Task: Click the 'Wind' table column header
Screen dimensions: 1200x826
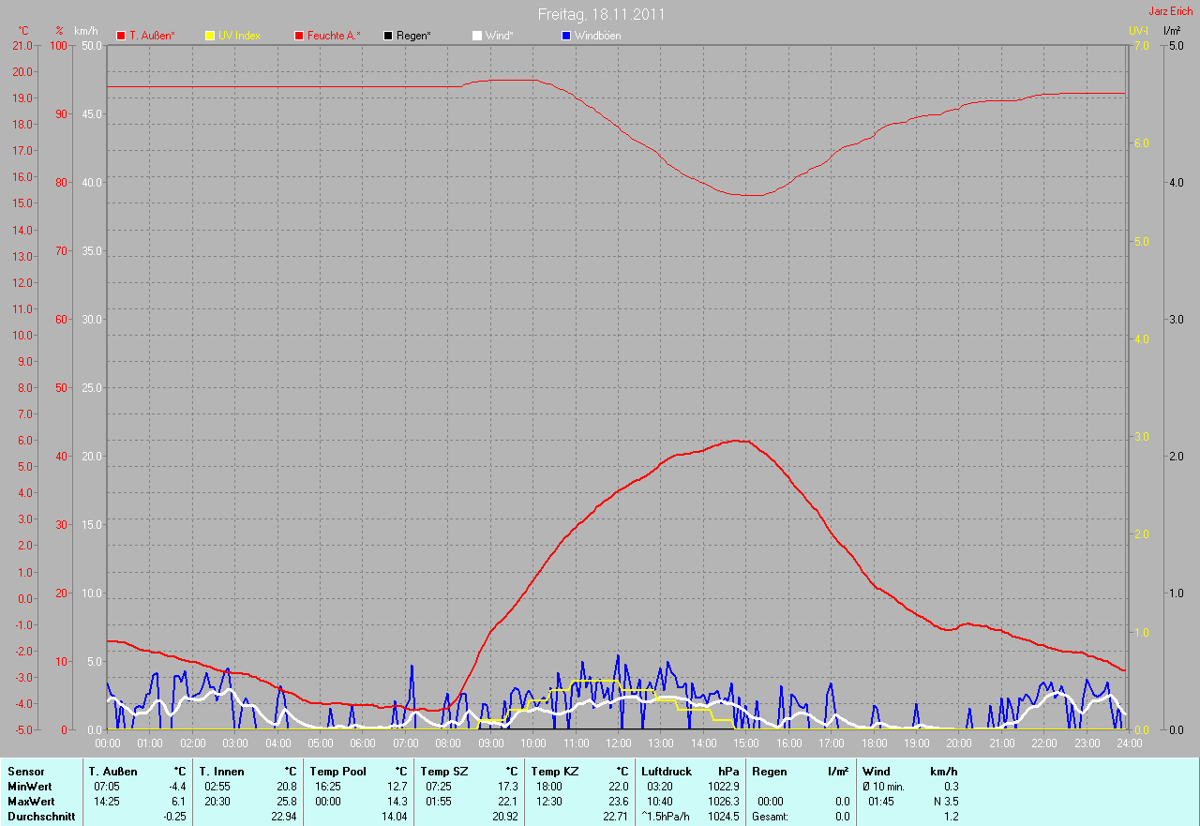Action: pyautogui.click(x=876, y=772)
